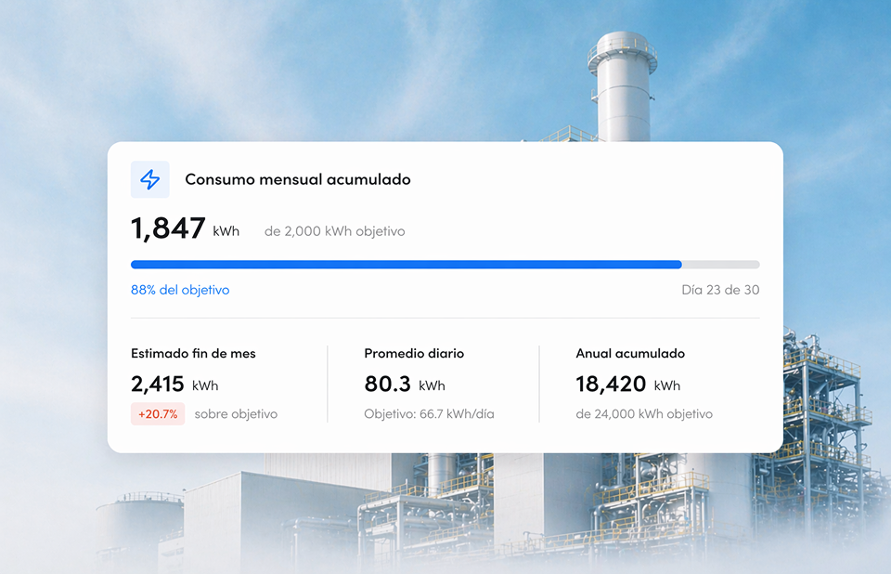Click 'de 24,000 kWh objetivo' text

(x=644, y=413)
